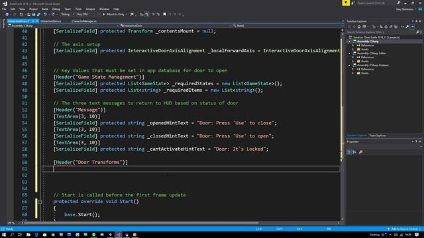This screenshot has width=424, height=238.
Task: Click the bookmark toggle toolbar icon
Action: 164,15
